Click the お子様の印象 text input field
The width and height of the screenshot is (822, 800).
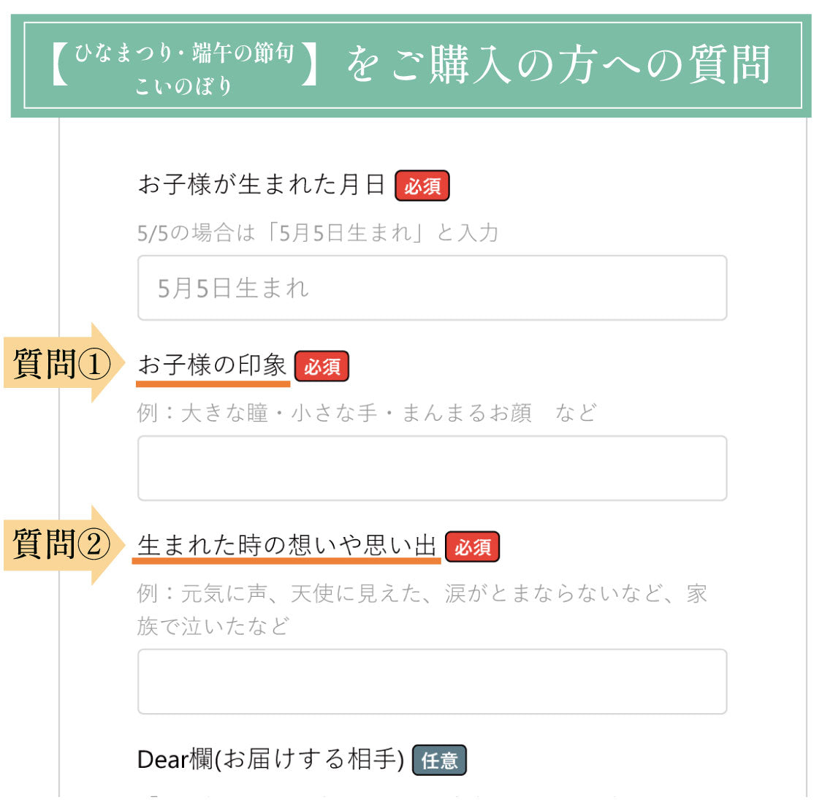[432, 468]
